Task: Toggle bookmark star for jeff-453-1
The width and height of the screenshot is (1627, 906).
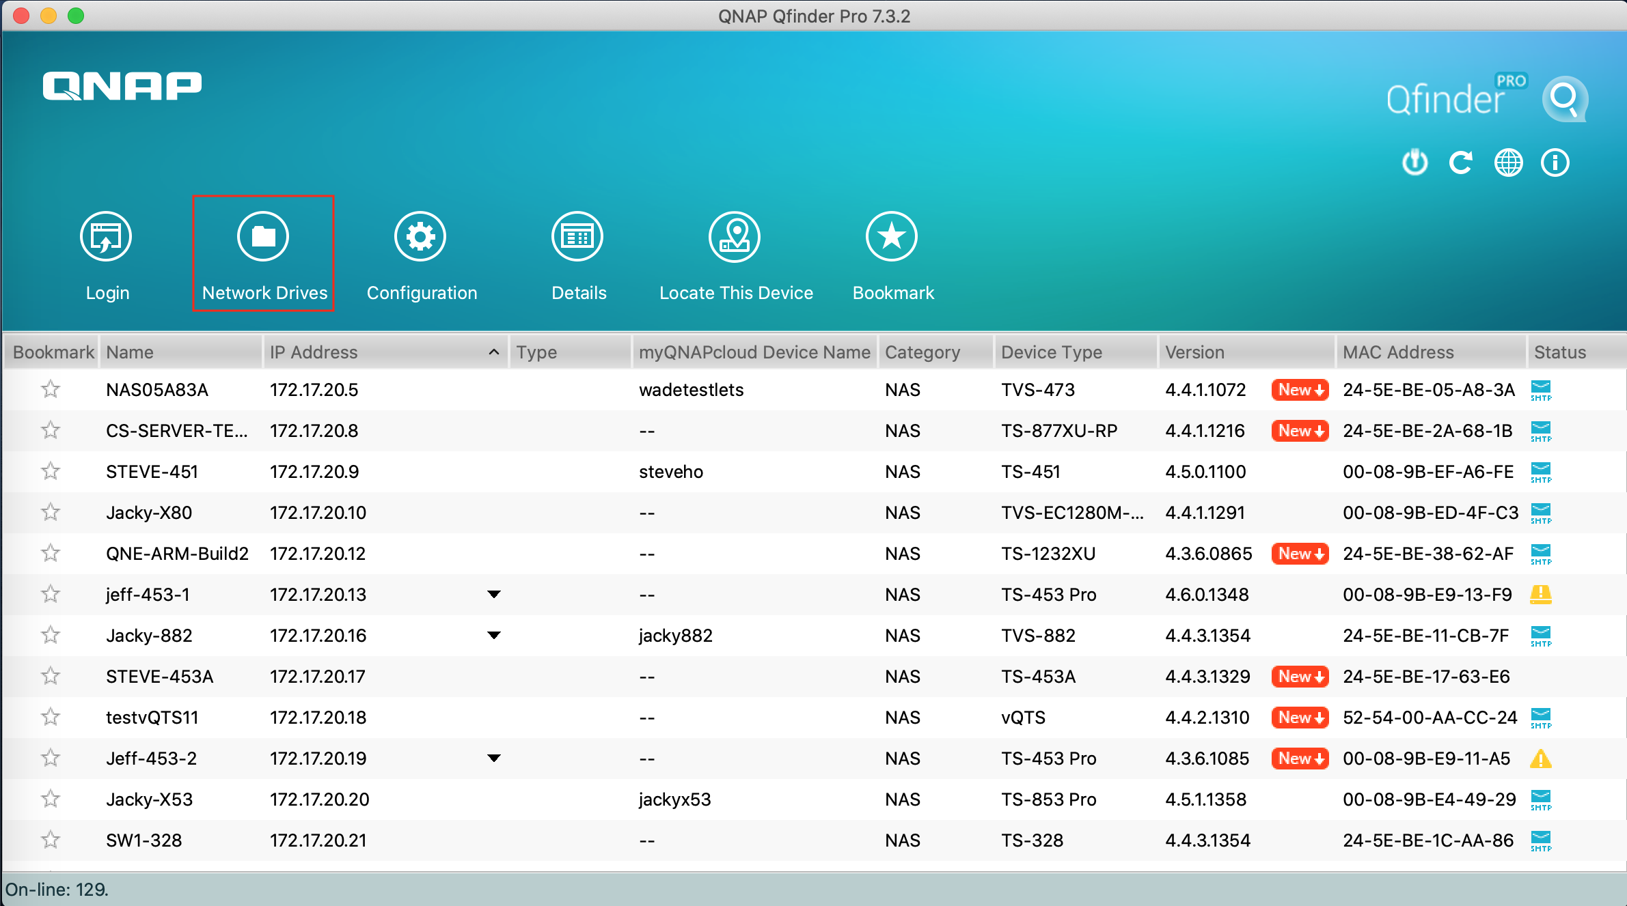Action: pos(51,594)
